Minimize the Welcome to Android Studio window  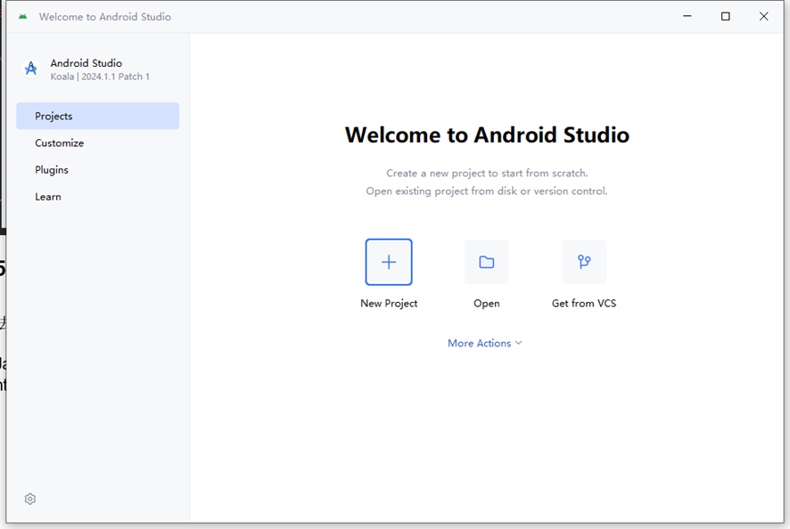[x=687, y=17]
